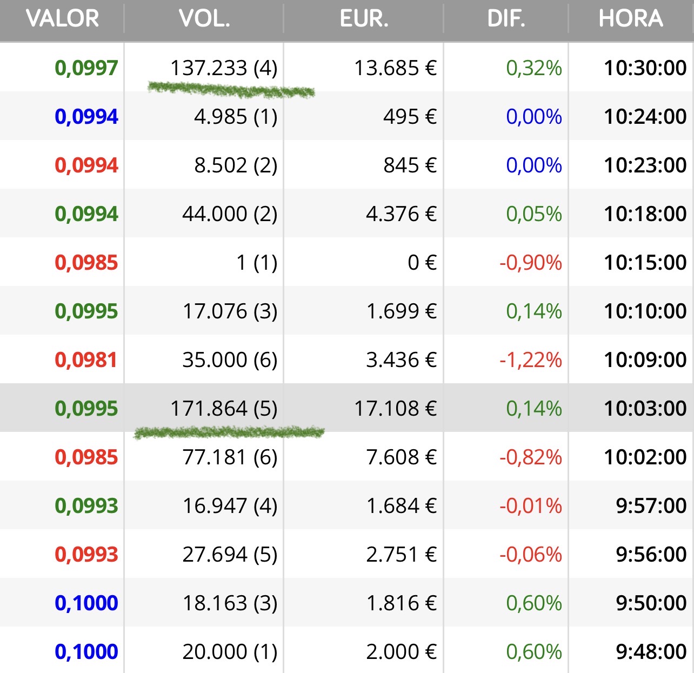This screenshot has height=673, width=694.
Task: Click the 17.108 € amount
Action: [x=395, y=409]
